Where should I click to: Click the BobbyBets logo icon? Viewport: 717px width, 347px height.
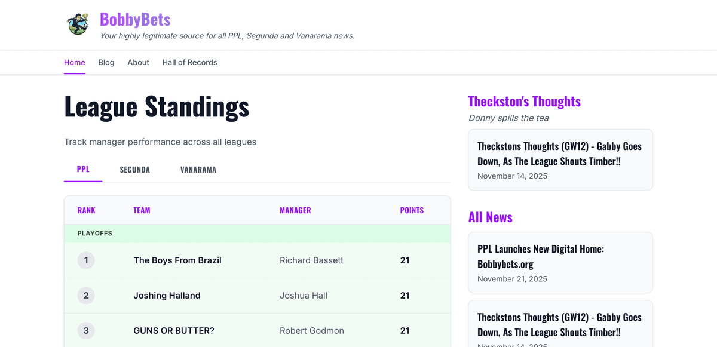[x=78, y=24]
